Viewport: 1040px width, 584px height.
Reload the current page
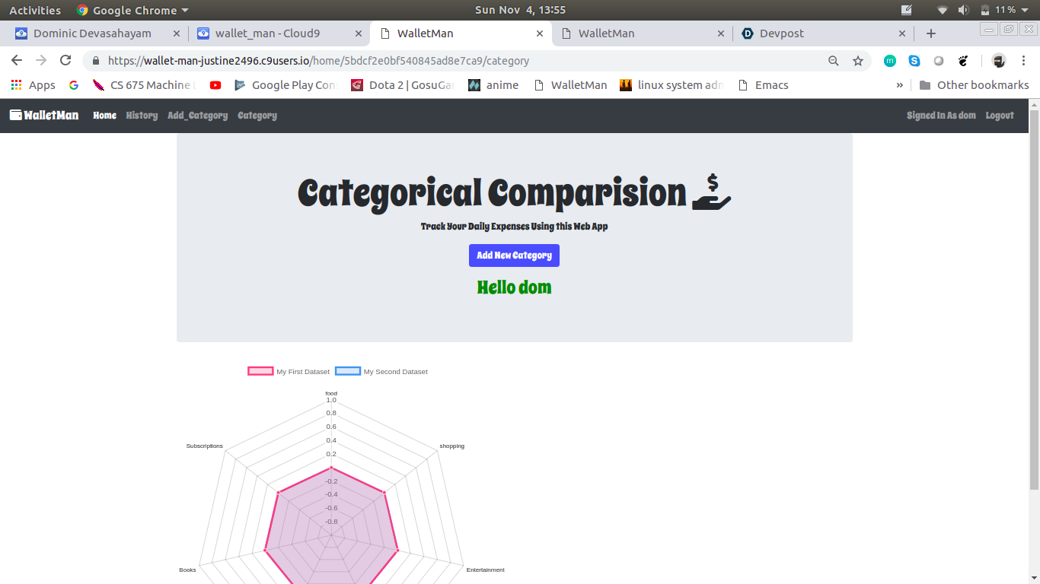coord(65,60)
